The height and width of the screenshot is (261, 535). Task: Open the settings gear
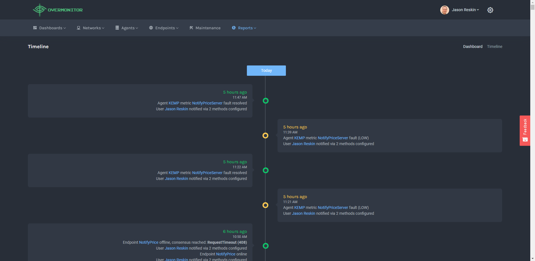490,10
